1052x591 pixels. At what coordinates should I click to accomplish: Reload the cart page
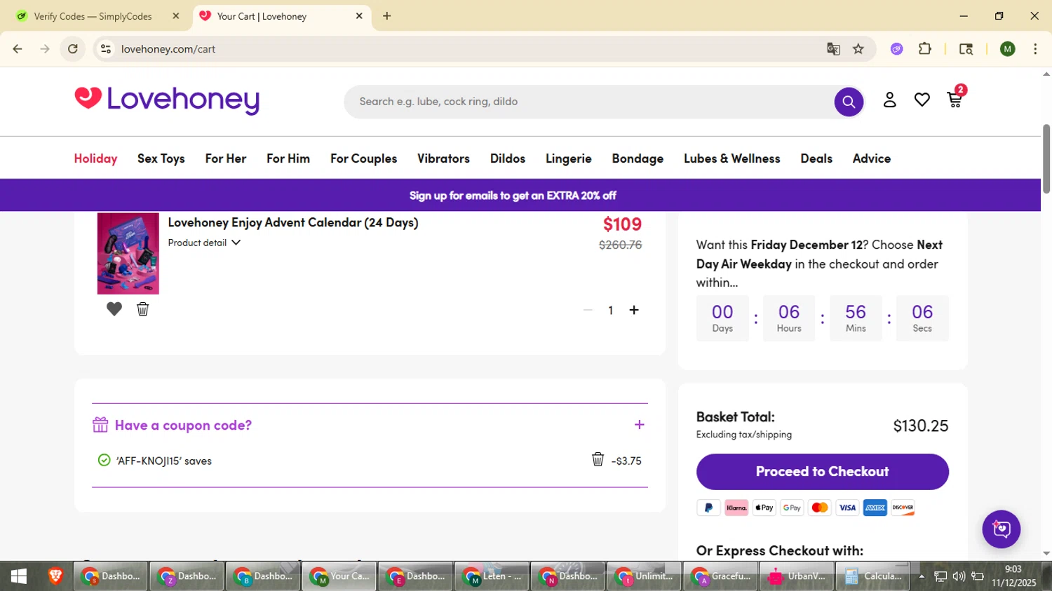pyautogui.click(x=73, y=49)
